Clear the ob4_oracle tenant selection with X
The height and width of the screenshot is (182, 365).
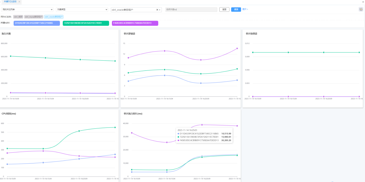[x=157, y=10]
